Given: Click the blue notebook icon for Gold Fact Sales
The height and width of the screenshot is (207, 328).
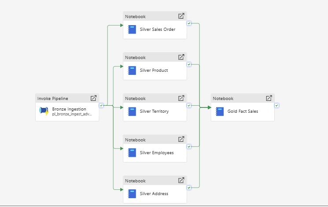Looking at the screenshot, I should coord(220,111).
